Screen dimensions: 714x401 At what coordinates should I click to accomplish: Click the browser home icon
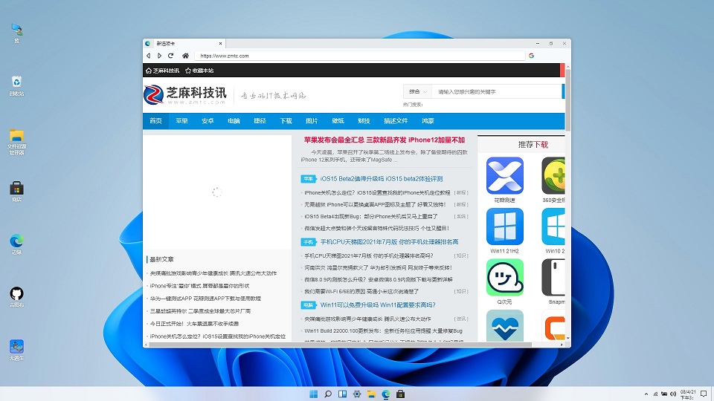(185, 56)
